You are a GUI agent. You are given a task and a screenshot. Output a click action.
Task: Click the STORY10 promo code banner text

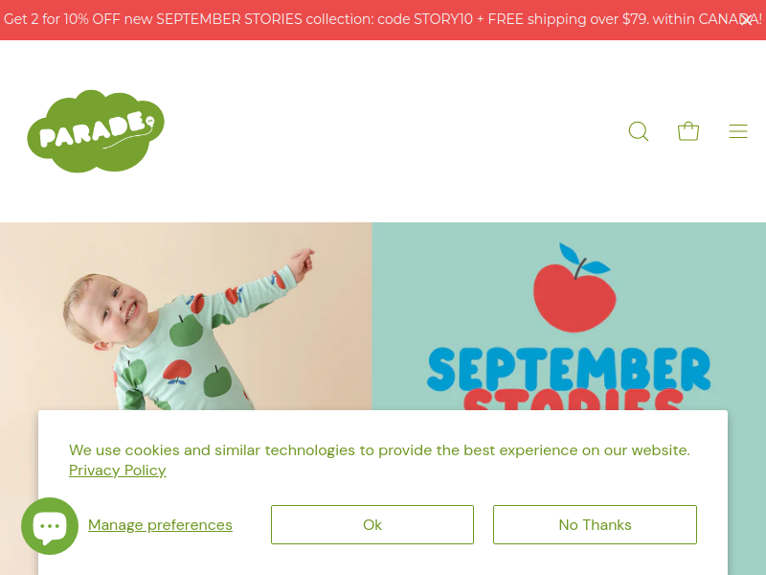(x=443, y=19)
